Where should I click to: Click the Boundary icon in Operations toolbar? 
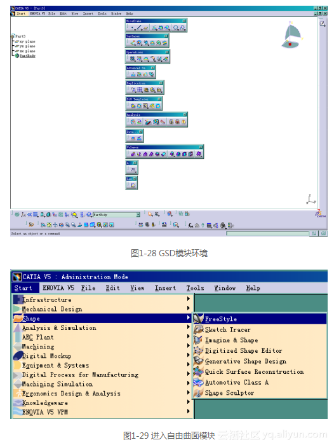pyautogui.click(x=146, y=59)
